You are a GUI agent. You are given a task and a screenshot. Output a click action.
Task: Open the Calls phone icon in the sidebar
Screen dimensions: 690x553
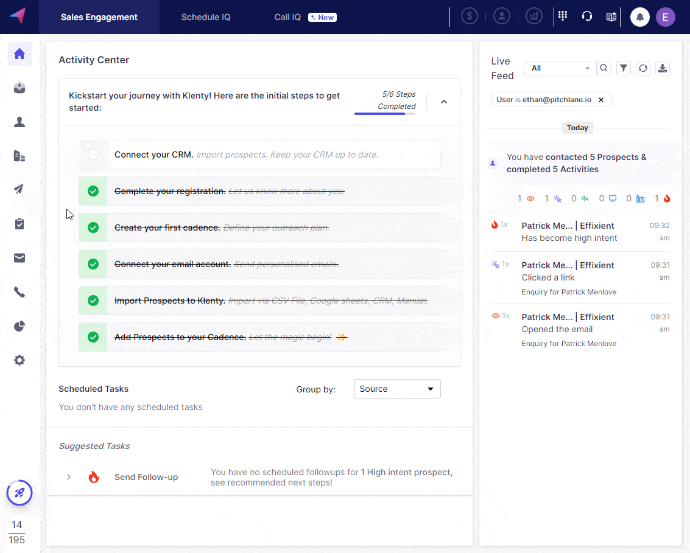pyautogui.click(x=19, y=292)
